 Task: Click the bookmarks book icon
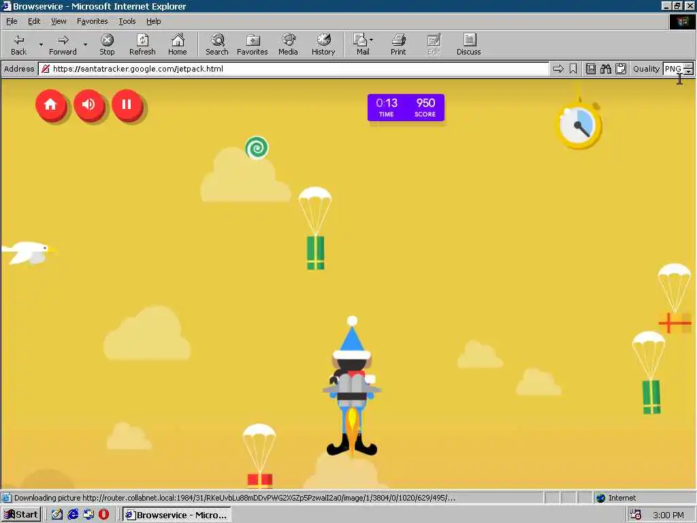(x=591, y=69)
